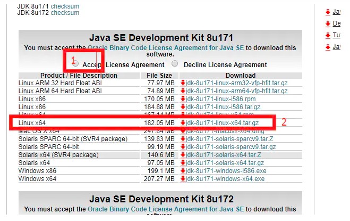Click download arrow icon beside solaris-sparcv9.tar.gz
Image resolution: width=350 pixels, height=221 pixels.
tap(183, 146)
